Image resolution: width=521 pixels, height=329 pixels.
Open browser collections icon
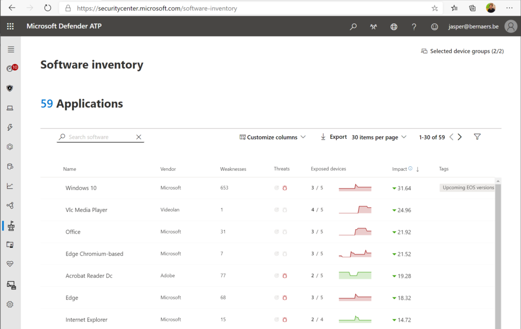[472, 8]
